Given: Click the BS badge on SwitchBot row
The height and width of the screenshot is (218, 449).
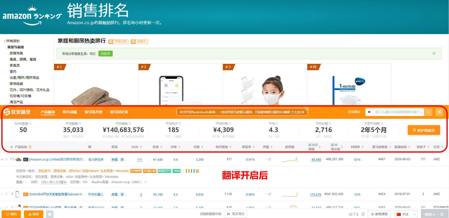Looking at the screenshot, I should (25, 194).
